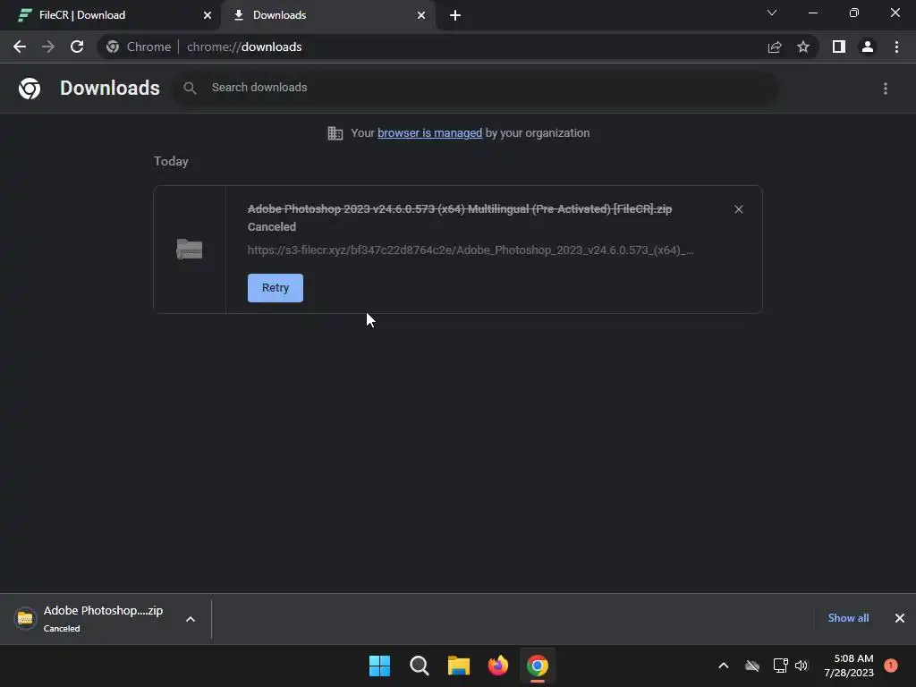Click the search magnifier in downloads bar
The image size is (916, 687).
tap(190, 88)
